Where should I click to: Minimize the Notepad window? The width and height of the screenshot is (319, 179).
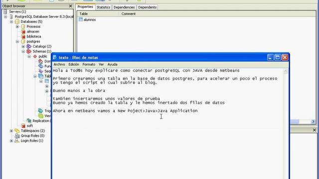click(x=270, y=58)
